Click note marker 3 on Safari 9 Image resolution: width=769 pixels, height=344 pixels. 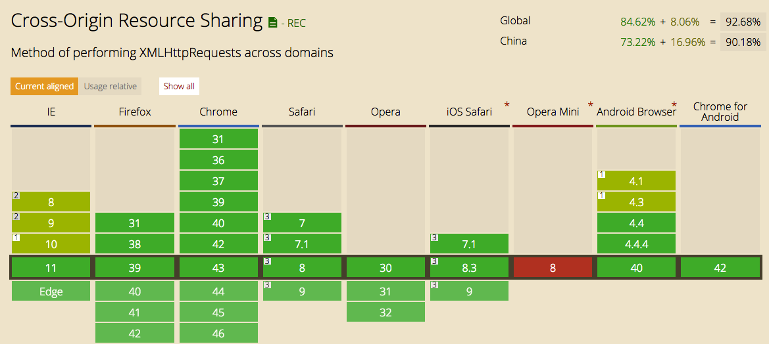tap(267, 285)
